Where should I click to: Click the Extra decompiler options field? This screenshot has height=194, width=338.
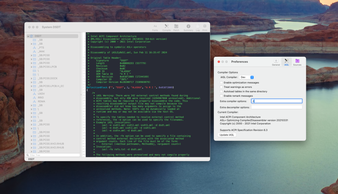click(277, 107)
